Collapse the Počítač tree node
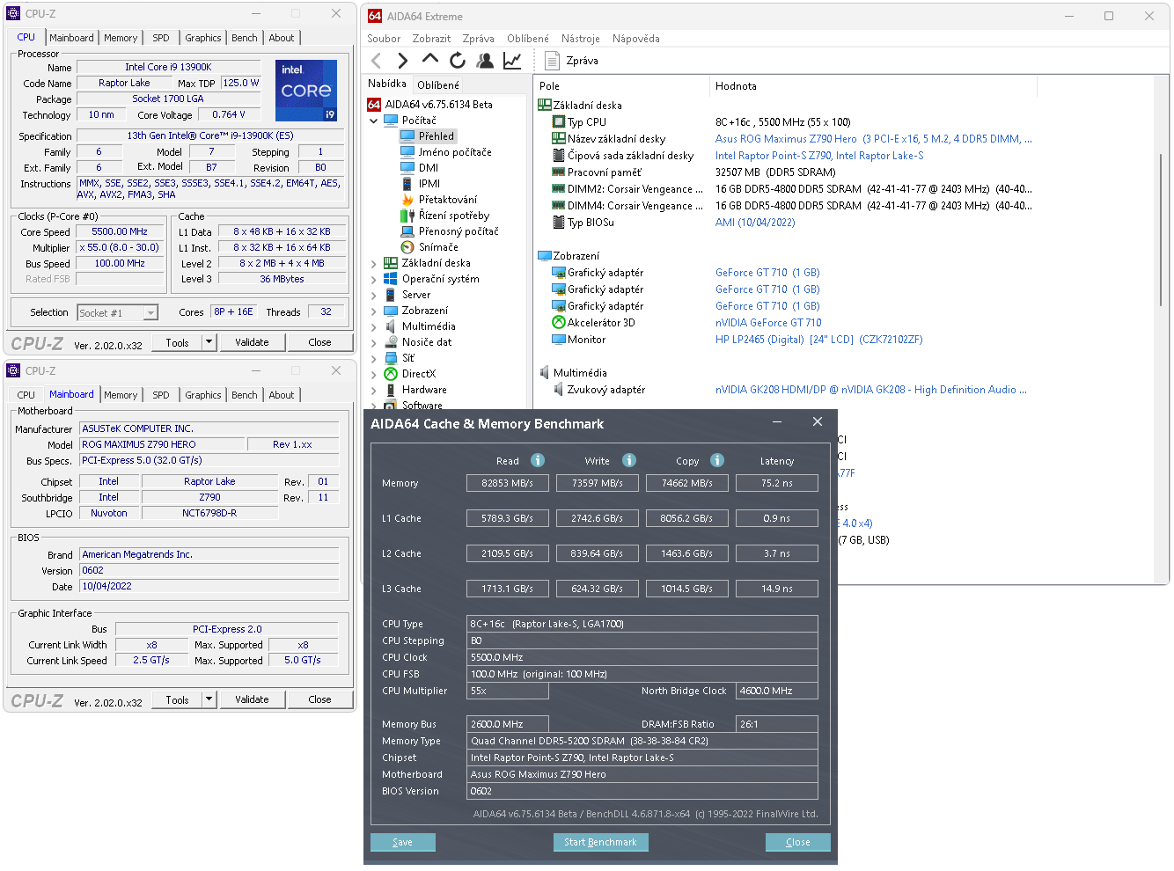1174x871 pixels. tap(373, 121)
